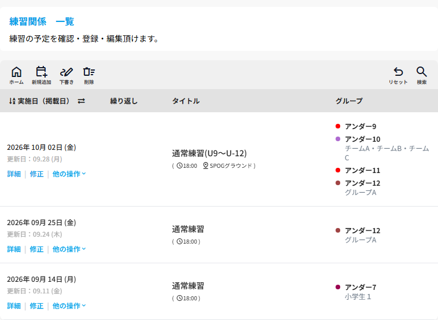Click the date 2026年 10月 02日 (金)
Viewport: 438px width, 320px height.
[41, 148]
